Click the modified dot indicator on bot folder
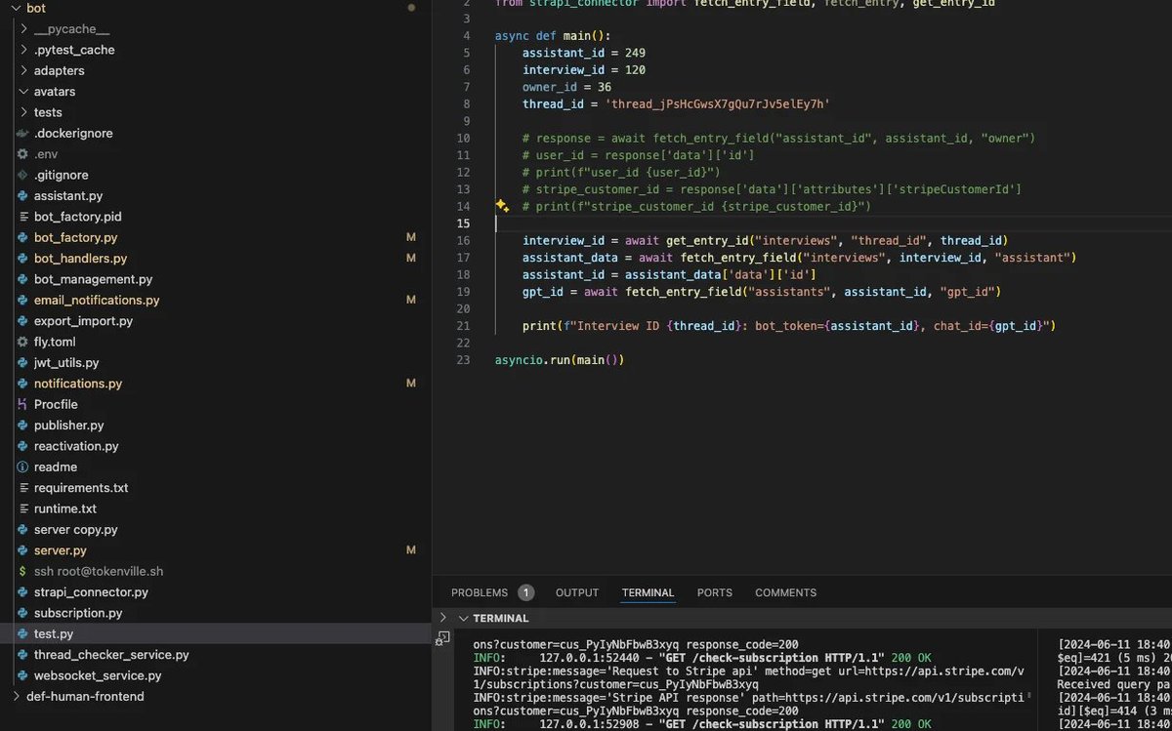 pos(411,8)
